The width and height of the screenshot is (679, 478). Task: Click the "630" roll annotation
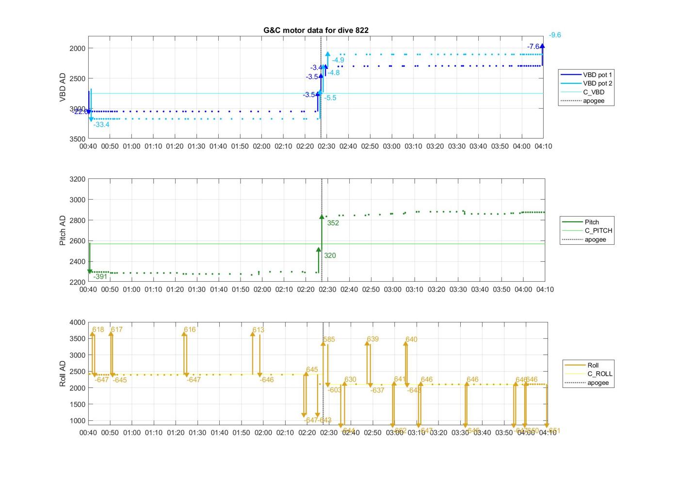tap(350, 380)
